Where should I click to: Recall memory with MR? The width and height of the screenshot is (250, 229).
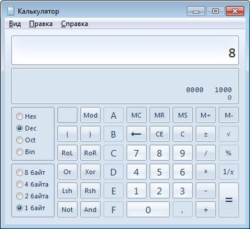pos(160,115)
